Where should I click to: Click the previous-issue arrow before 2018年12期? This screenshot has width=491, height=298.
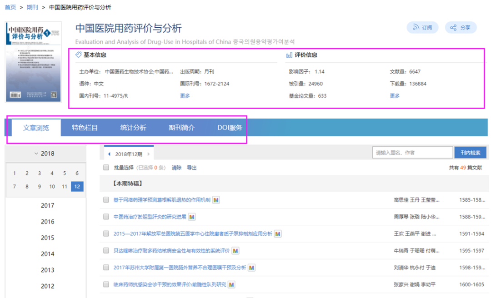(x=109, y=154)
